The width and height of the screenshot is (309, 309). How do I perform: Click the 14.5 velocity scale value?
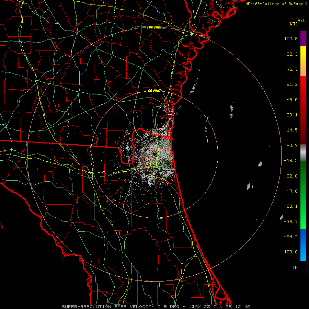coord(292,130)
